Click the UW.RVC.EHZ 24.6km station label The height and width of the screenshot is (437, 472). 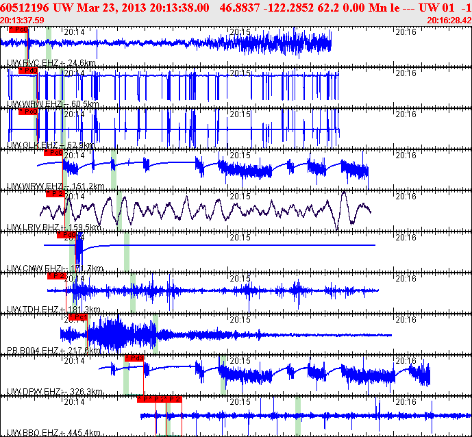tap(51, 63)
